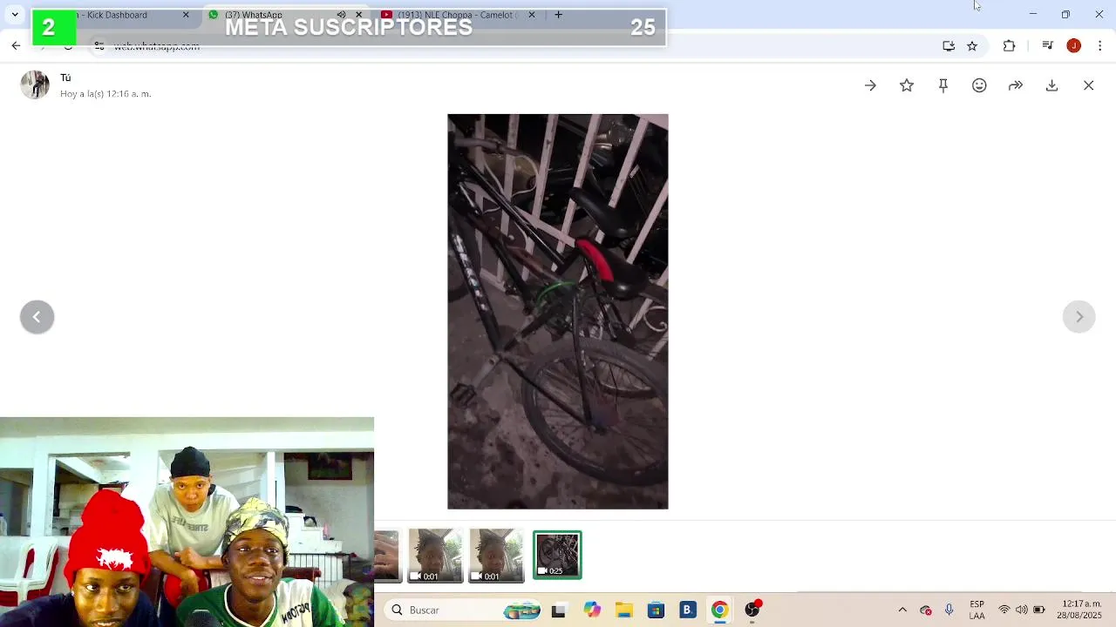Close the NLE Choppa YouTube tab

(x=531, y=15)
